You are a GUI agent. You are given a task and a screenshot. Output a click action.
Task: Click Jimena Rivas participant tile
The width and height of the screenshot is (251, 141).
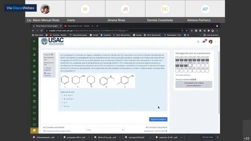[125, 11]
